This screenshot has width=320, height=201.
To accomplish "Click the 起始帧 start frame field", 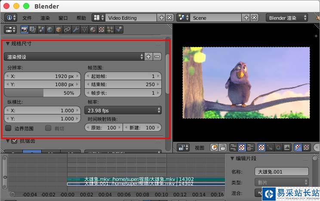I will (x=123, y=76).
